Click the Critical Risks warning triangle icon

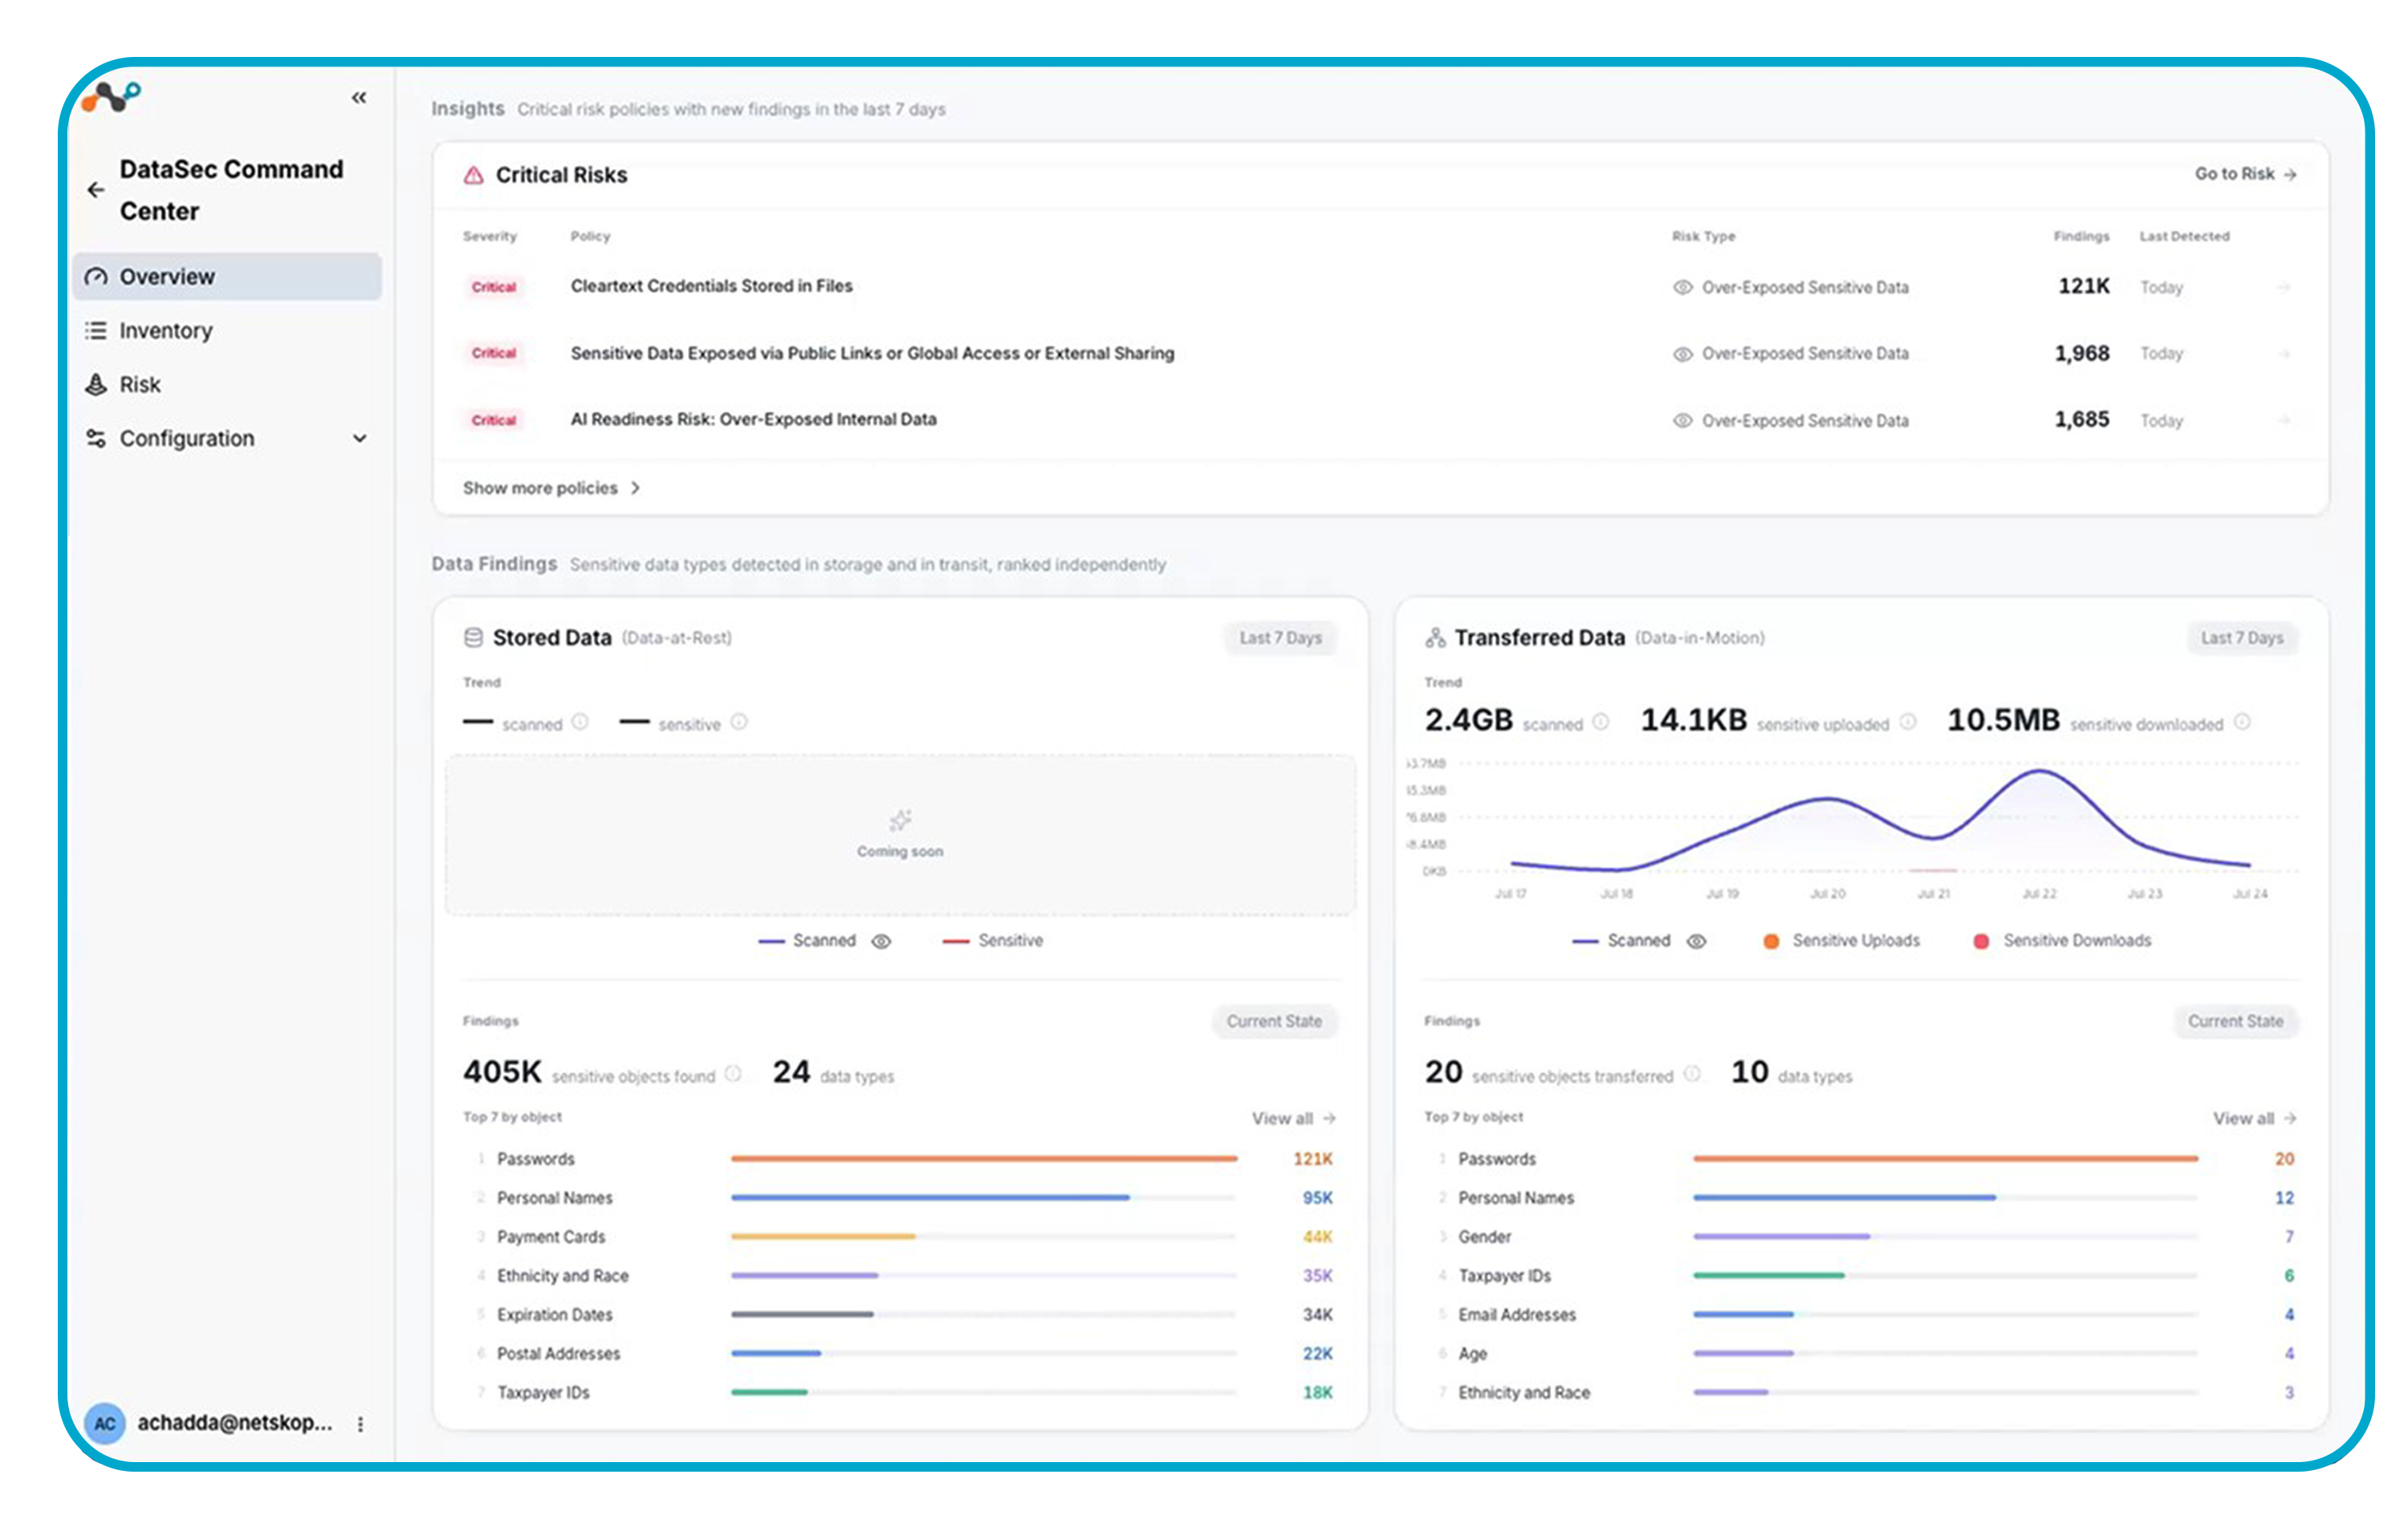point(474,175)
